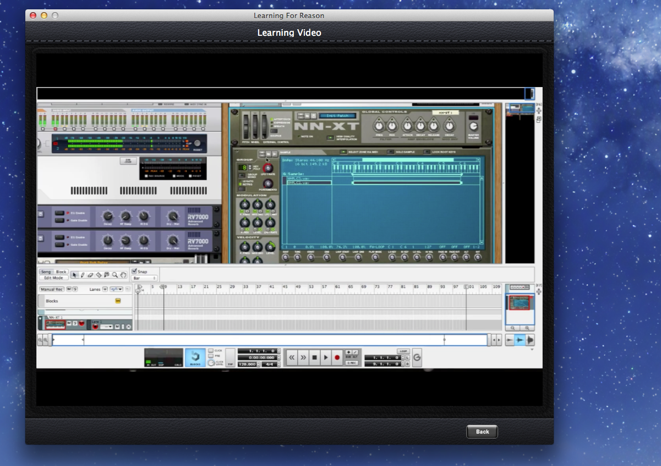
Task: Switch to Block view
Action: point(61,272)
